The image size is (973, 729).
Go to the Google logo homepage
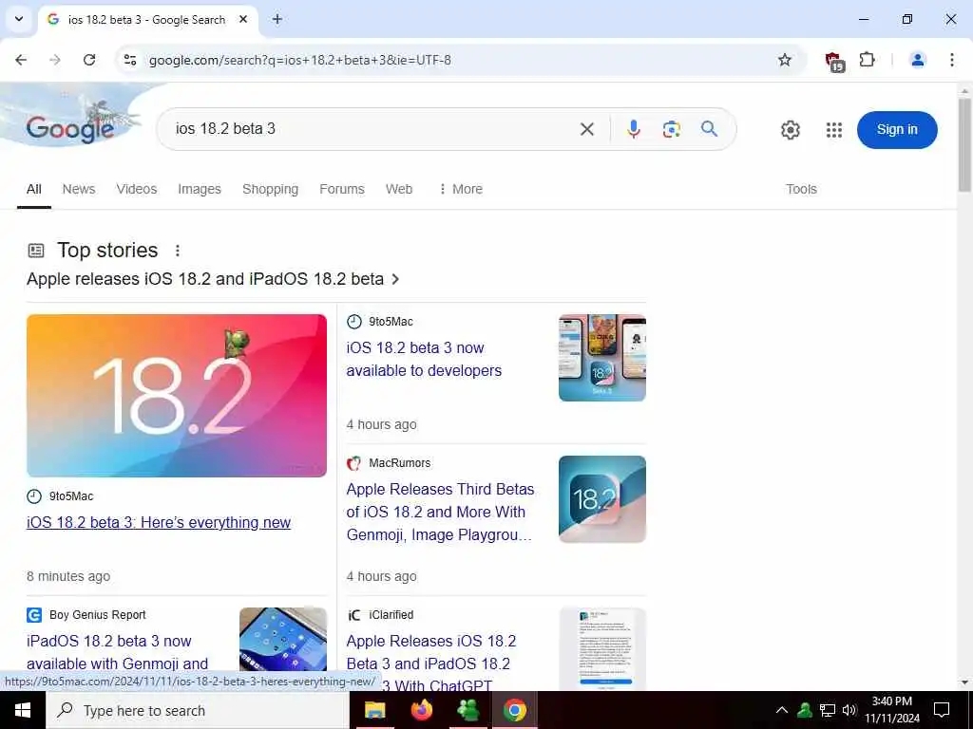tap(69, 129)
